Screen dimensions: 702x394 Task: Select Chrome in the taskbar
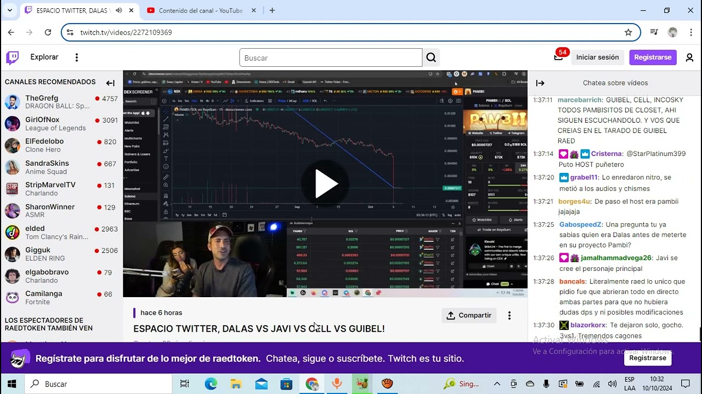coord(312,384)
